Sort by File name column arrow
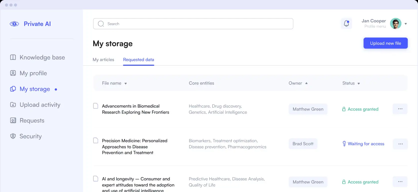 126,83
